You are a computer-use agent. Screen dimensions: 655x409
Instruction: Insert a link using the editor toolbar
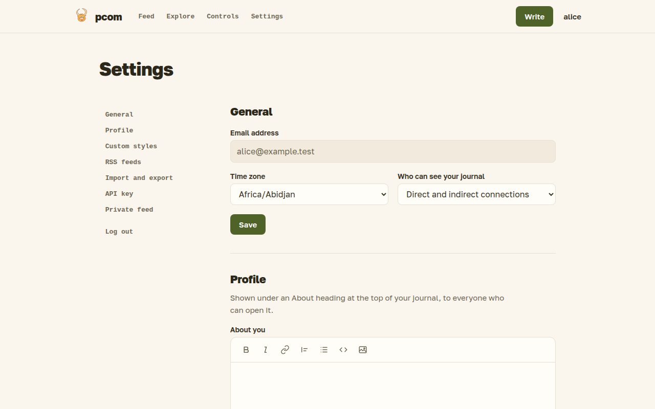(285, 350)
